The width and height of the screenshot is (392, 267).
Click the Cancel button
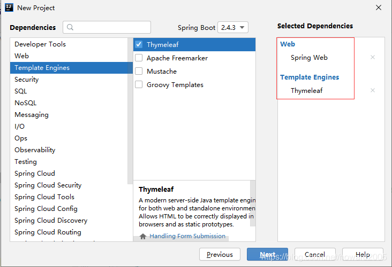[x=315, y=254]
